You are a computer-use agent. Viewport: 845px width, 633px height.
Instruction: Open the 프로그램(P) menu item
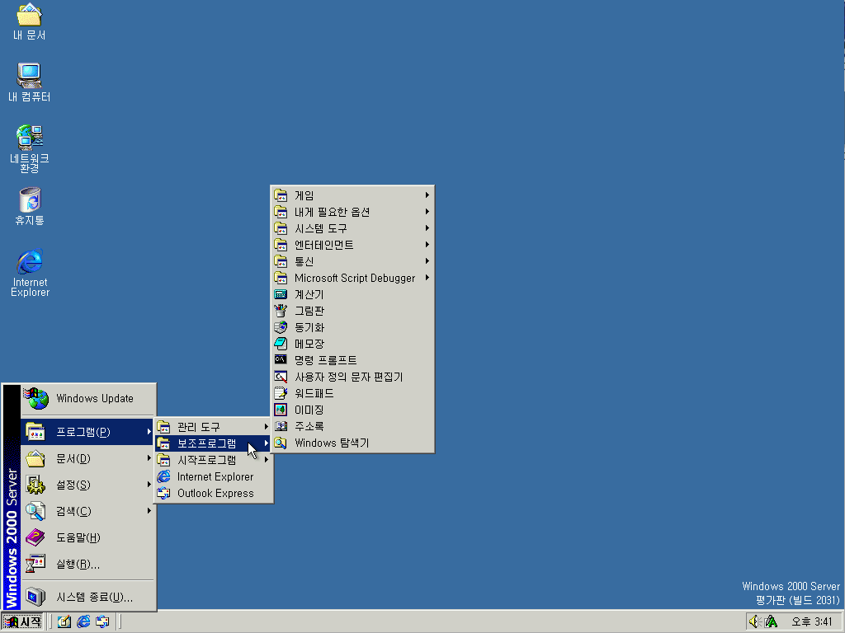87,432
